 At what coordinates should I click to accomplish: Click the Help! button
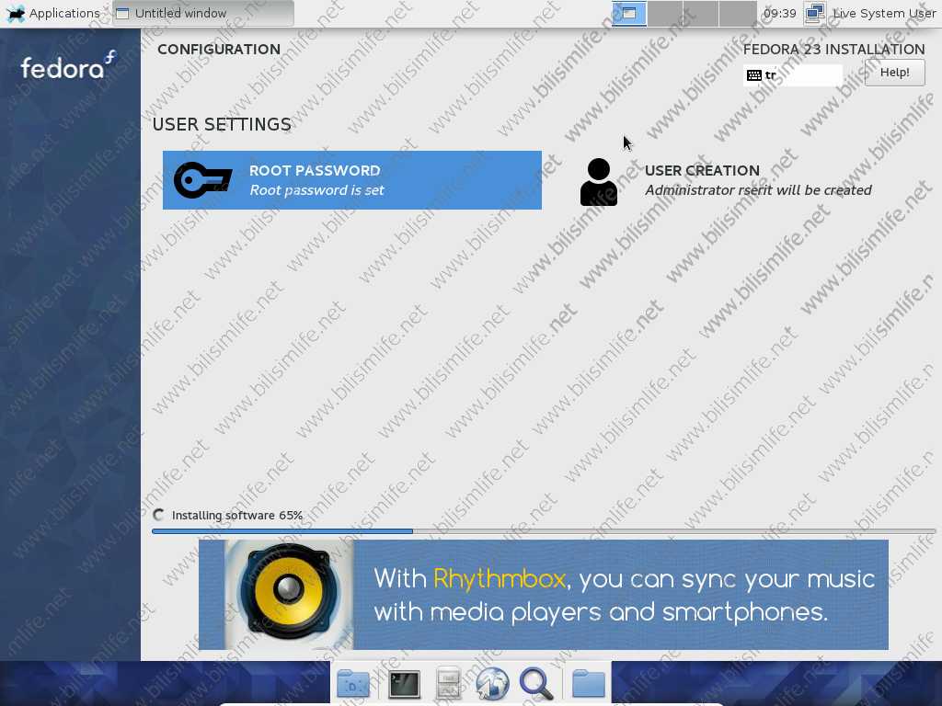[x=894, y=73]
